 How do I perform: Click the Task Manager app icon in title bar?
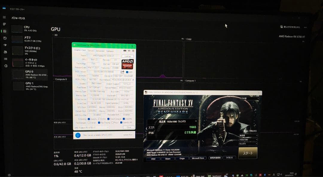(4, 8)
